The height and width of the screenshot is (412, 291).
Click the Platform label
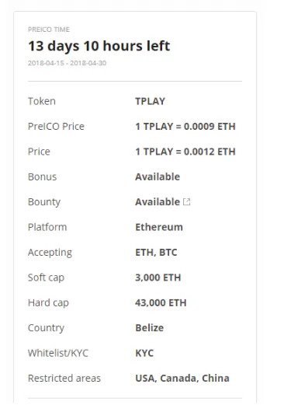pyautogui.click(x=47, y=227)
